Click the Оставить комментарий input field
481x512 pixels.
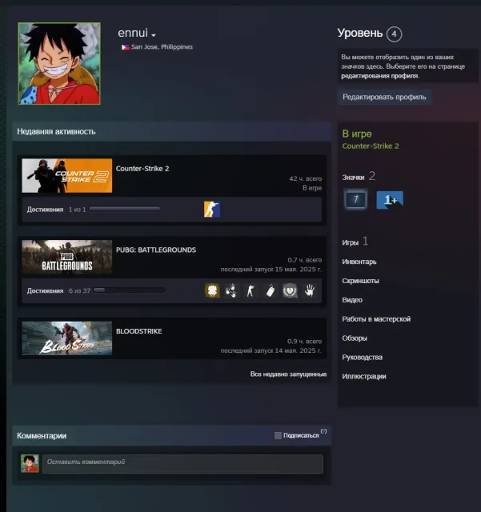point(182,464)
